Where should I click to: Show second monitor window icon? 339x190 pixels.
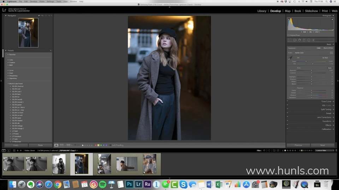coord(8,150)
